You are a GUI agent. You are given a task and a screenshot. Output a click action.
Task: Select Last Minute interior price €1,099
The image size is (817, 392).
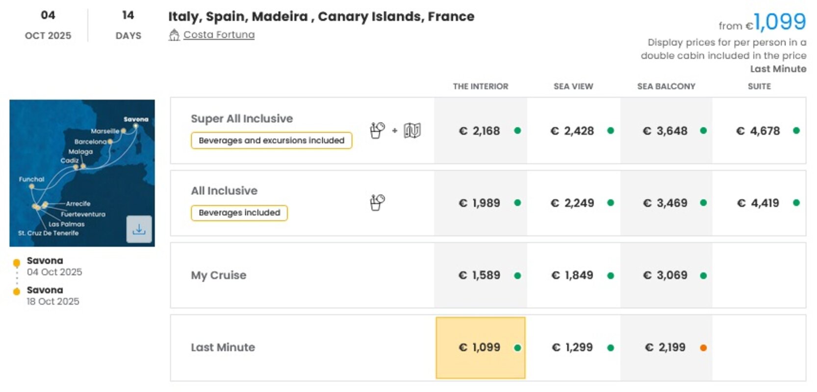pyautogui.click(x=480, y=348)
